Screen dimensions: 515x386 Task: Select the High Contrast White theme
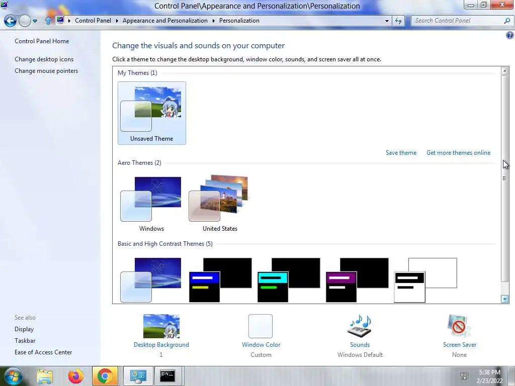click(x=425, y=279)
